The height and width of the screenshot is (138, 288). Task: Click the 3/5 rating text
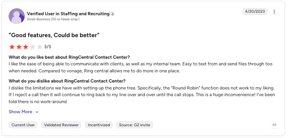point(48,47)
